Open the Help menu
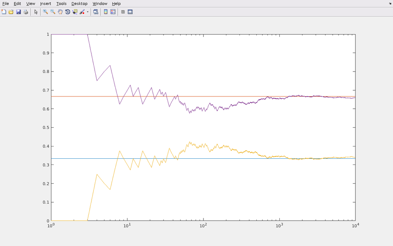Image resolution: width=393 pixels, height=246 pixels. 116,3
